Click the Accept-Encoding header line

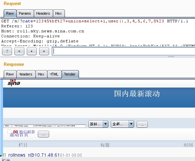(40, 41)
